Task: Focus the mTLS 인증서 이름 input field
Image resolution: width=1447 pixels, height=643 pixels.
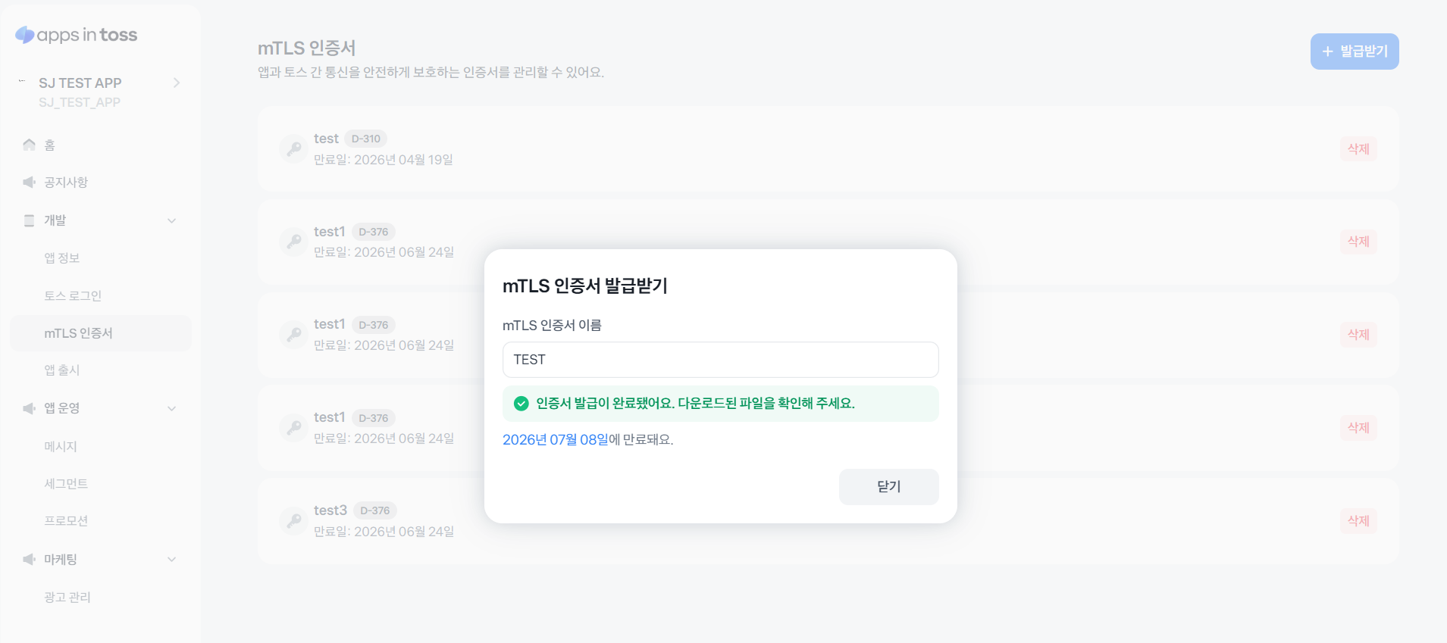Action: click(720, 360)
